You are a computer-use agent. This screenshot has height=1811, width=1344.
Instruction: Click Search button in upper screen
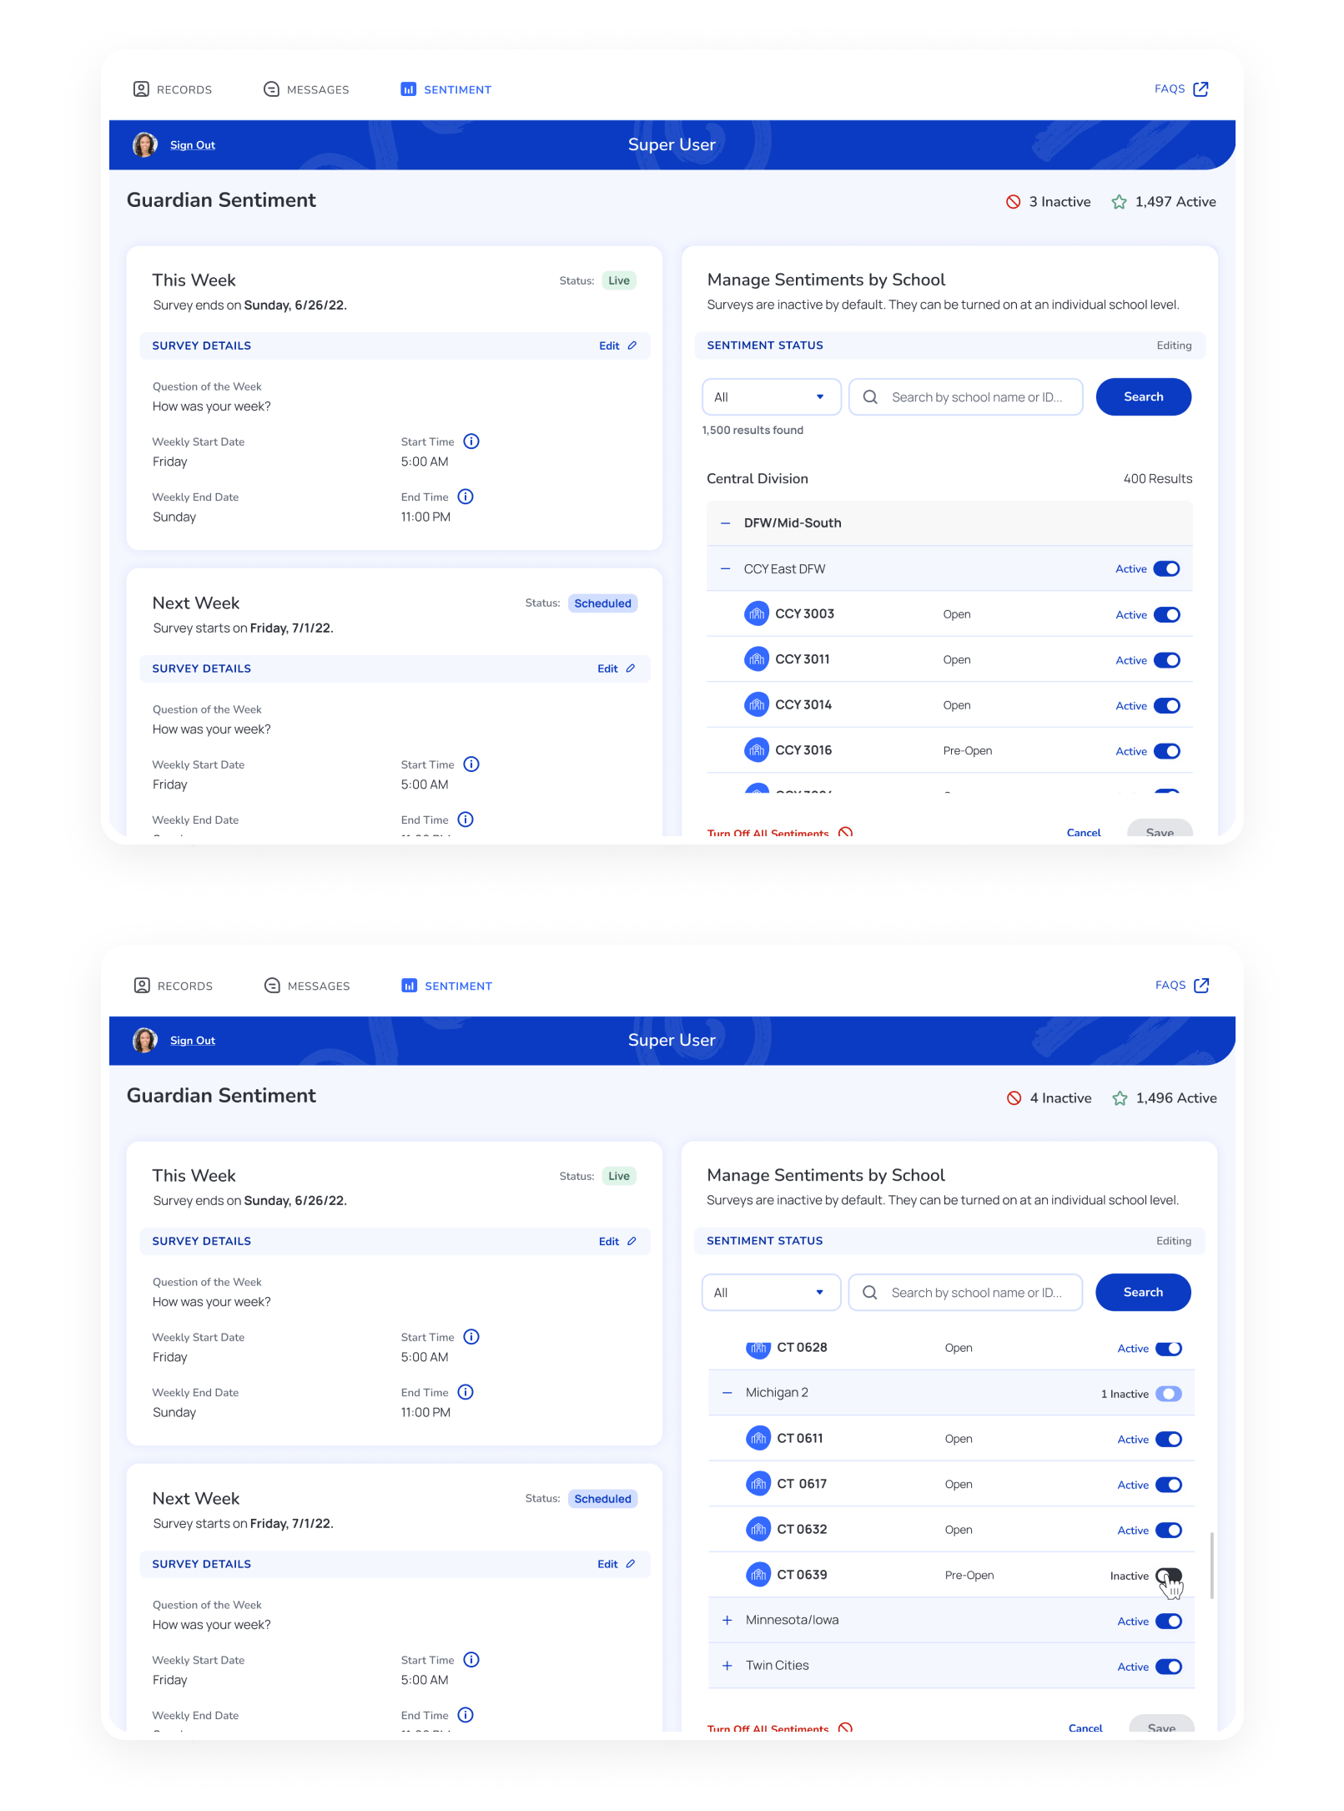1144,397
